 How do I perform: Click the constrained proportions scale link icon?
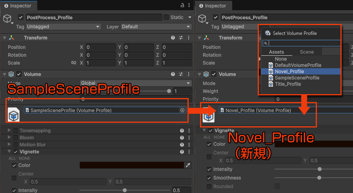pos(73,63)
